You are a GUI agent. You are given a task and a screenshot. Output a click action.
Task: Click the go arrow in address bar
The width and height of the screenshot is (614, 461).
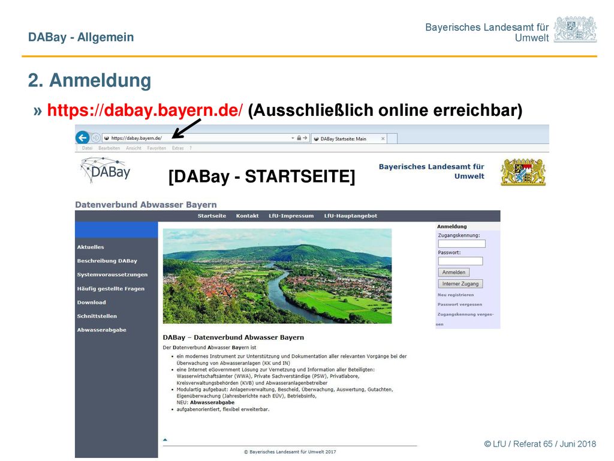[305, 138]
